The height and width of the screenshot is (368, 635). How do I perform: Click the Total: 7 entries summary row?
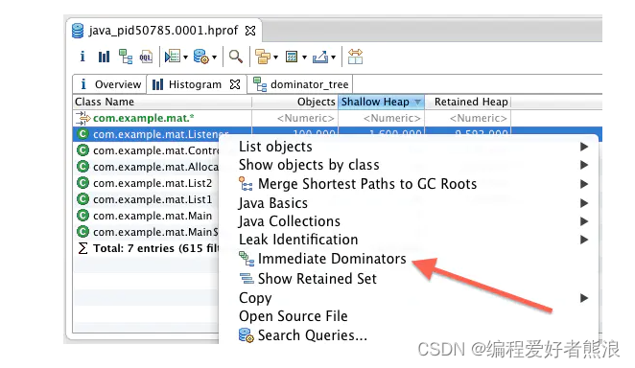pyautogui.click(x=146, y=248)
